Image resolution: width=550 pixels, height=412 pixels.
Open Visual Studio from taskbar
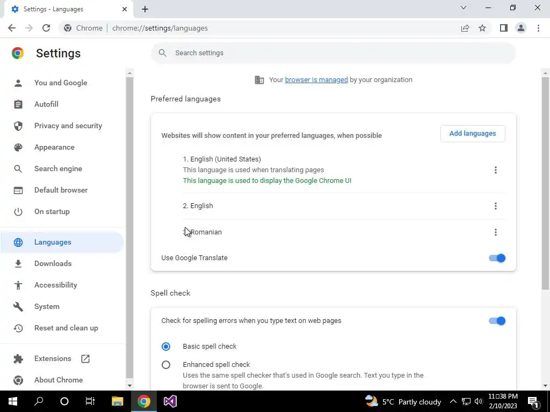[170, 401]
